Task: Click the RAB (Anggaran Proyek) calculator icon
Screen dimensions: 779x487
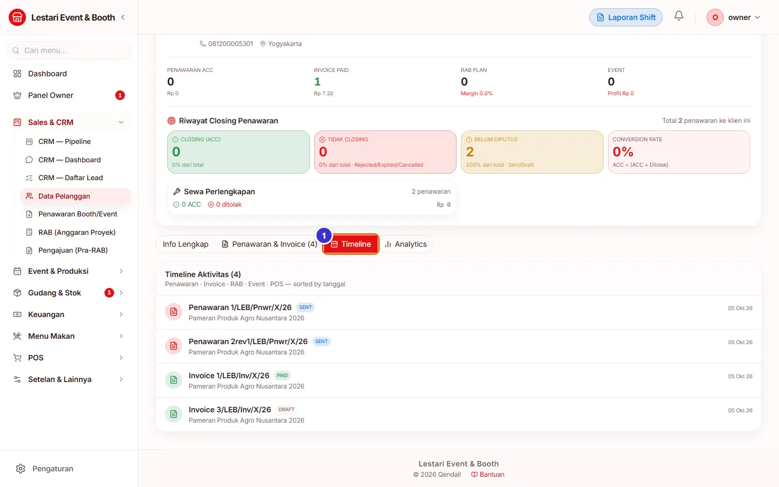Action: (29, 232)
